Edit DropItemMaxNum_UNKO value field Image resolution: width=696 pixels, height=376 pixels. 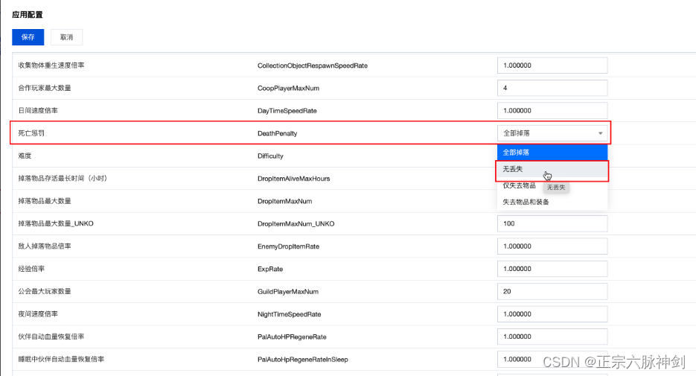552,223
